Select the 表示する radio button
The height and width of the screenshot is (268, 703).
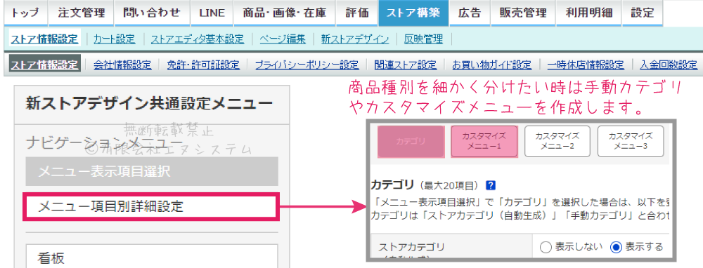point(616,247)
